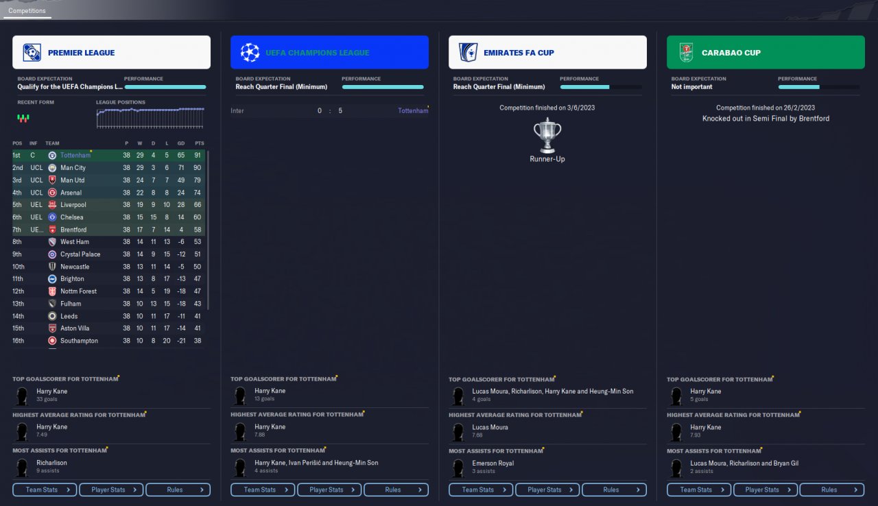The width and height of the screenshot is (878, 506).
Task: Click 'Competition finished on 3/6/2023' text
Action: coord(547,108)
